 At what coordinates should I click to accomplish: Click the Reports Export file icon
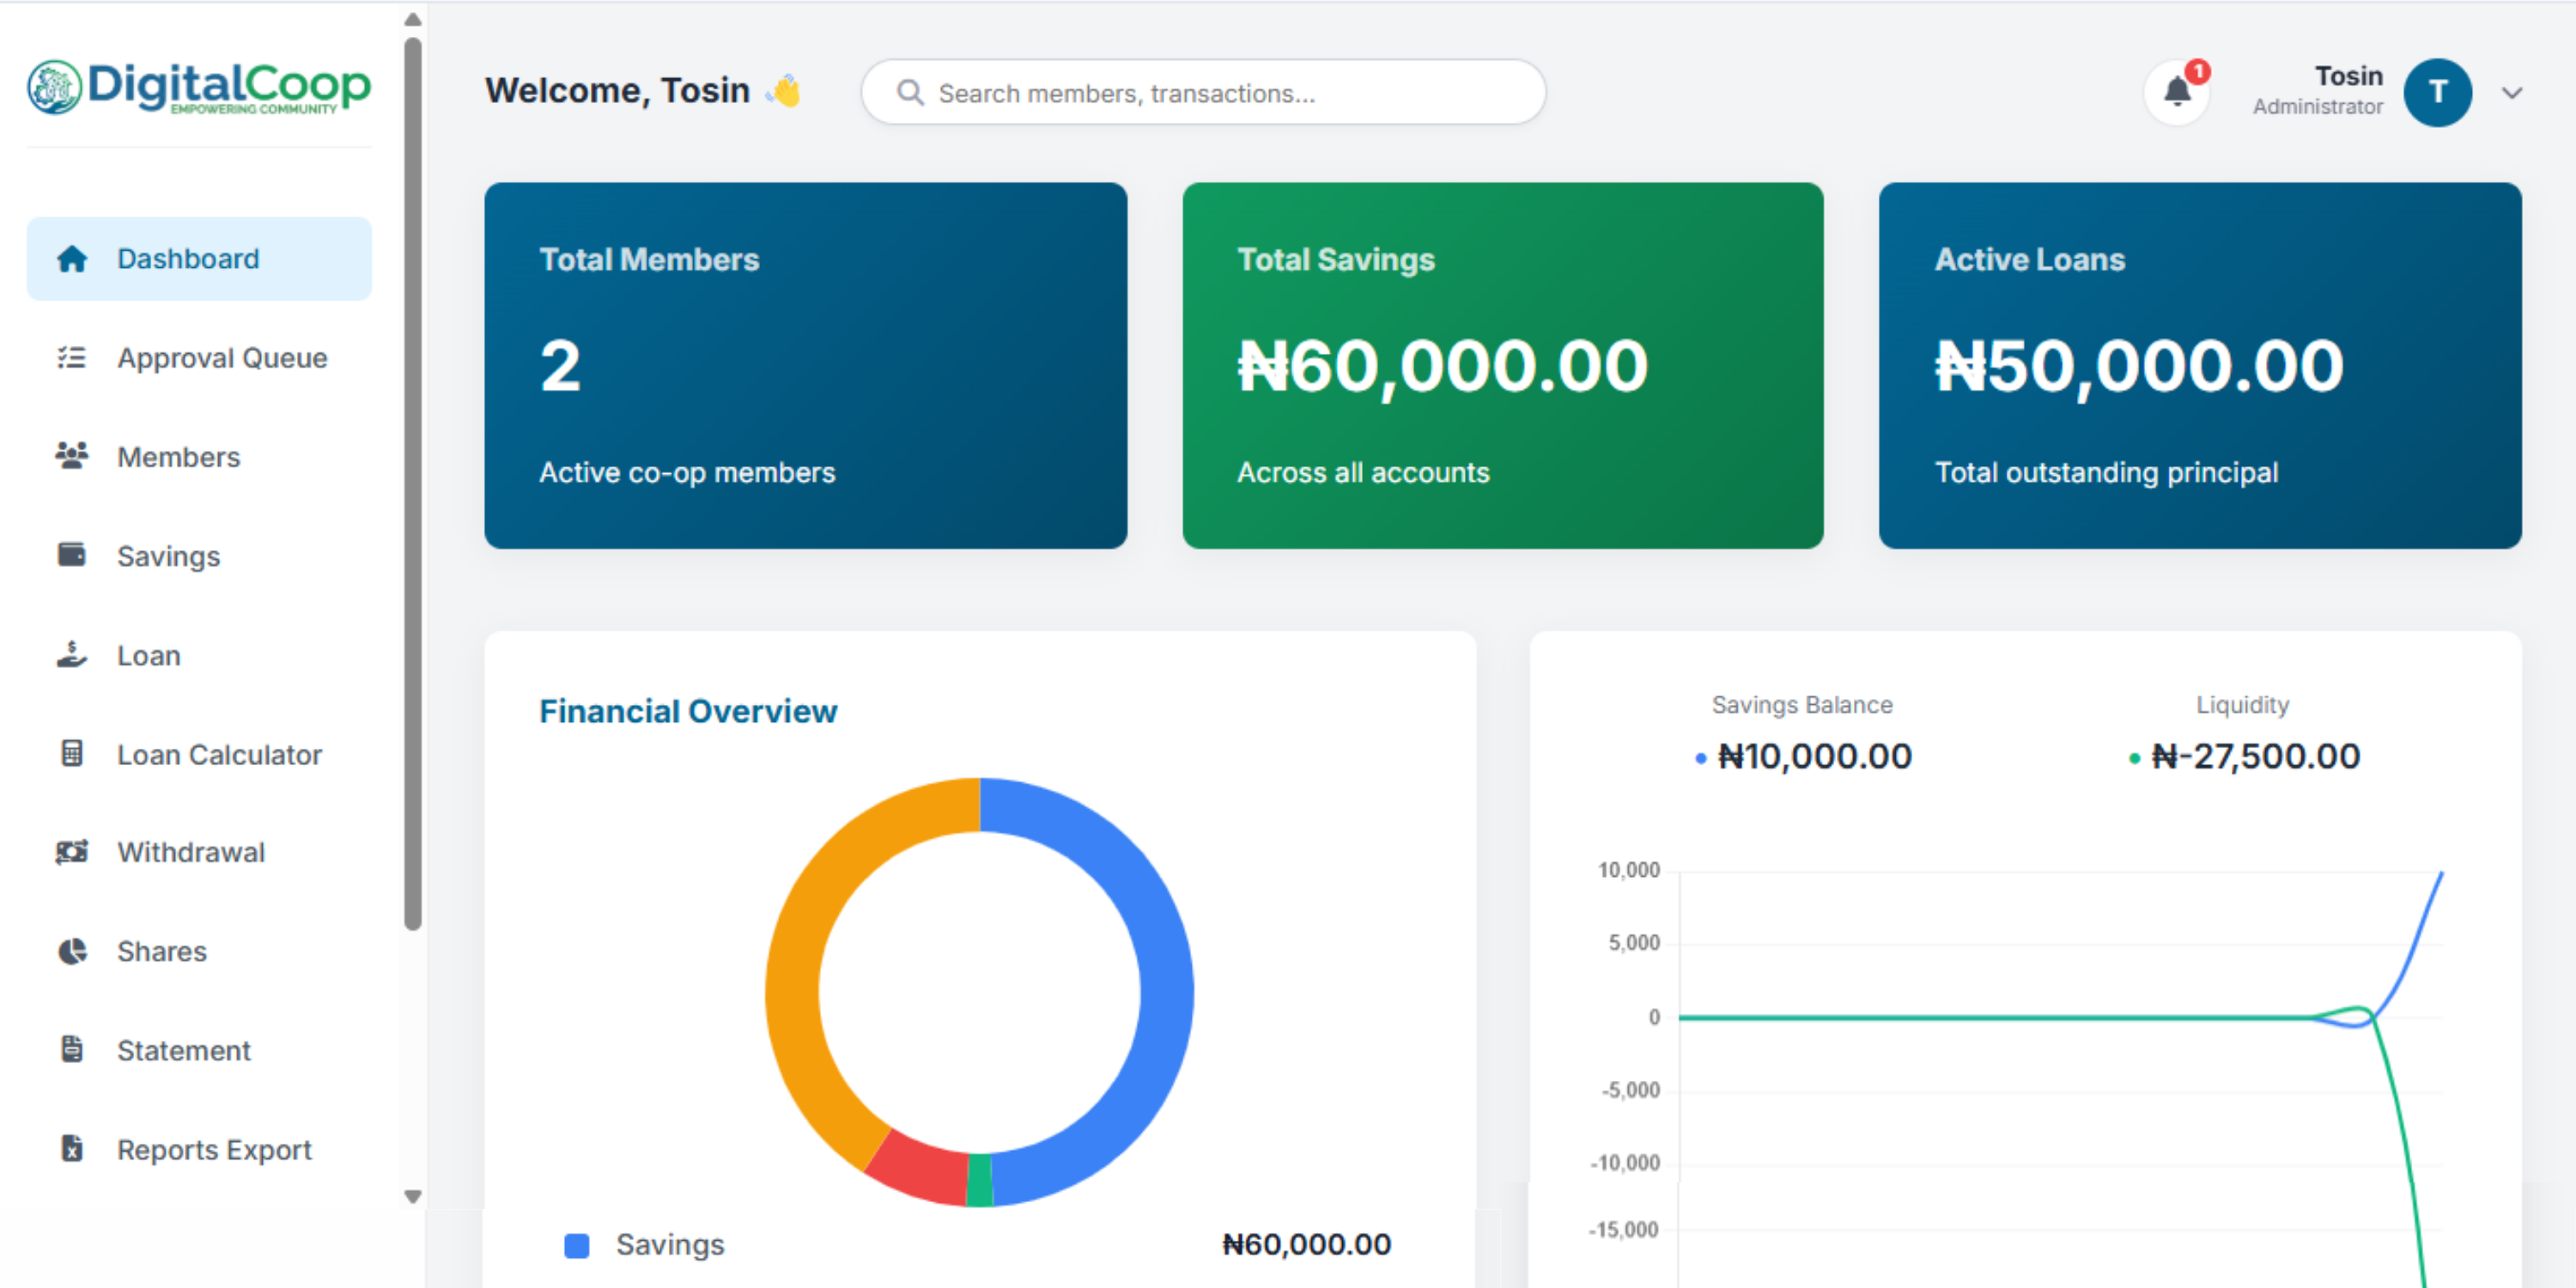[x=72, y=1149]
